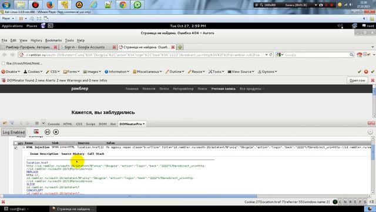This screenshot has height=212, width=376.
Task: Switch to the Net tab in Firebug
Action: (x=113, y=124)
